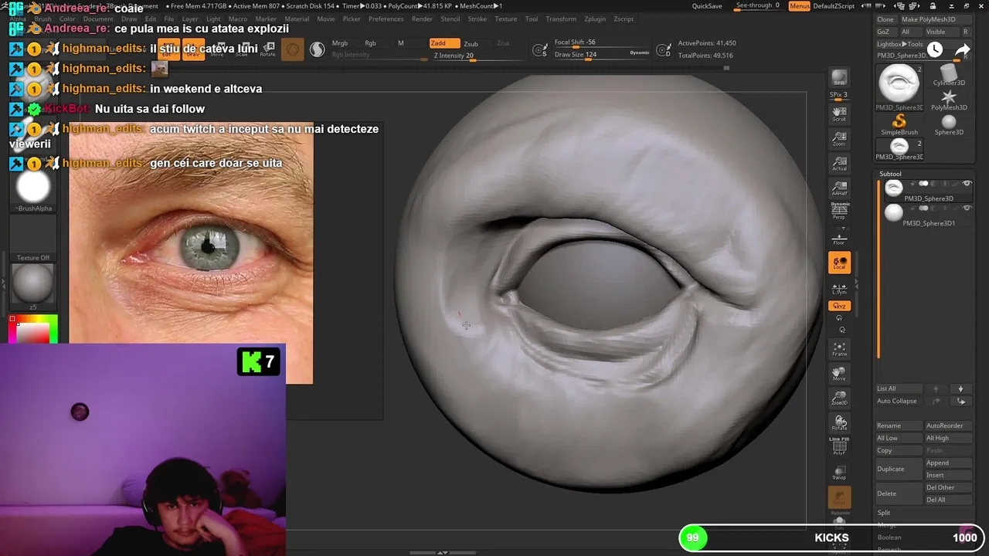Image resolution: width=989 pixels, height=556 pixels.
Task: Click the Rename subtool button
Action: pos(899,425)
